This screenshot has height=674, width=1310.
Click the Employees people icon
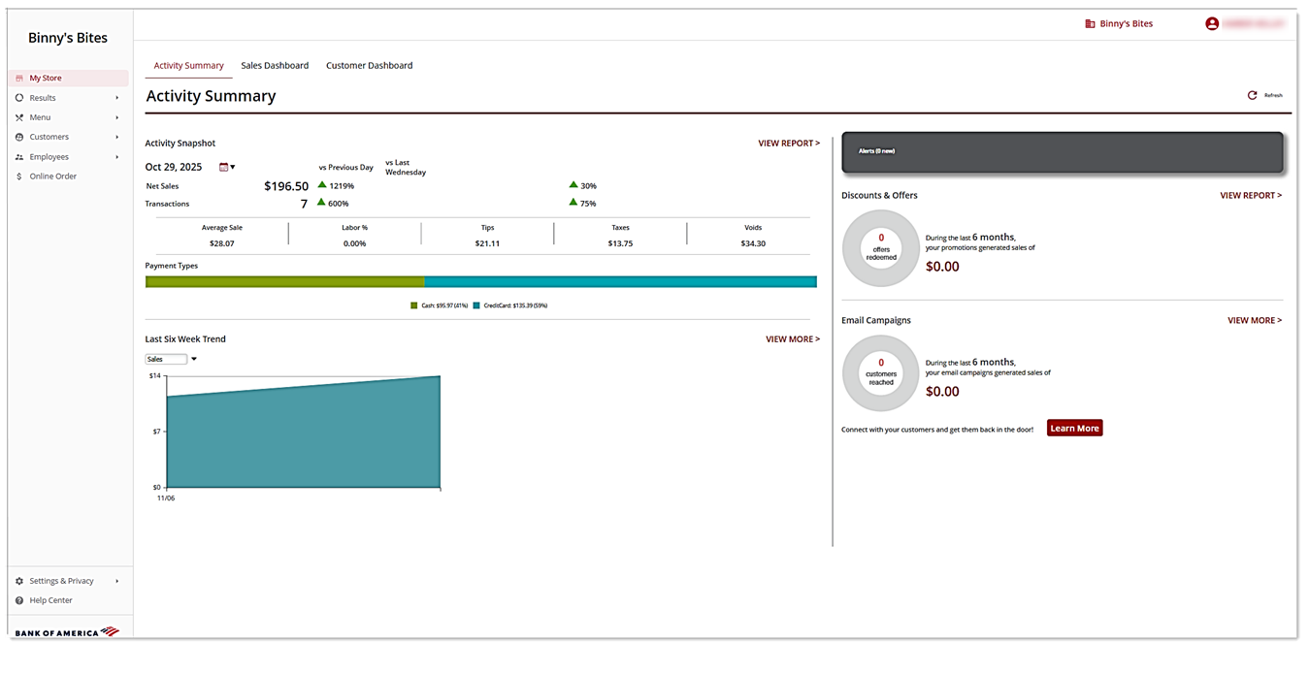click(19, 157)
